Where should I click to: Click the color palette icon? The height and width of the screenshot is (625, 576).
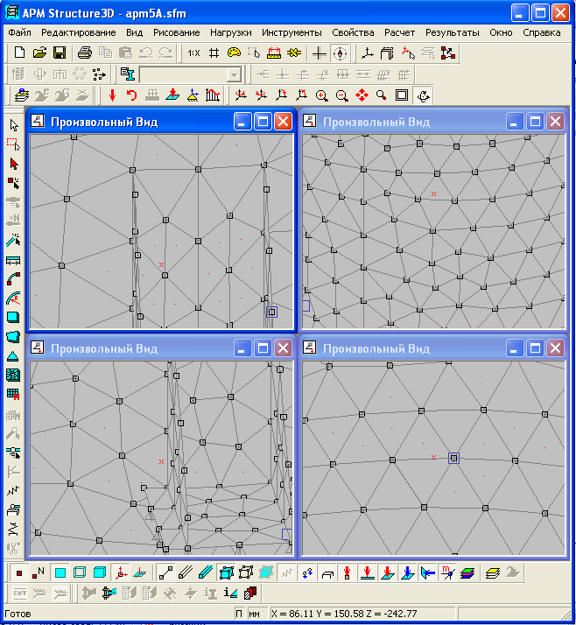pyautogui.click(x=234, y=53)
